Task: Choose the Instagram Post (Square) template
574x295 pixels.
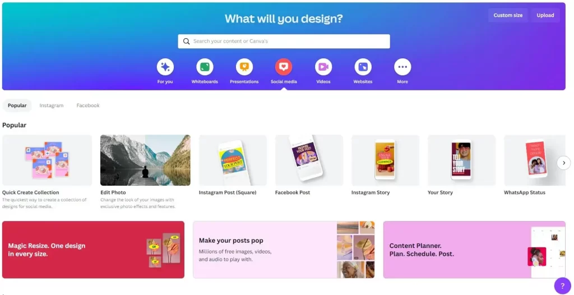Action: pyautogui.click(x=233, y=160)
